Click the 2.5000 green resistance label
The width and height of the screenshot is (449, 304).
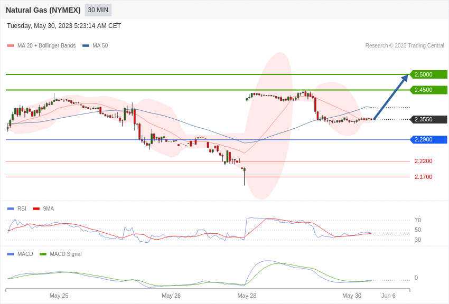[429, 74]
